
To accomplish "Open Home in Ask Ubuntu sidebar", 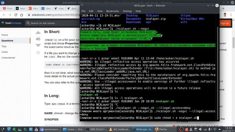I will point(5,35).
